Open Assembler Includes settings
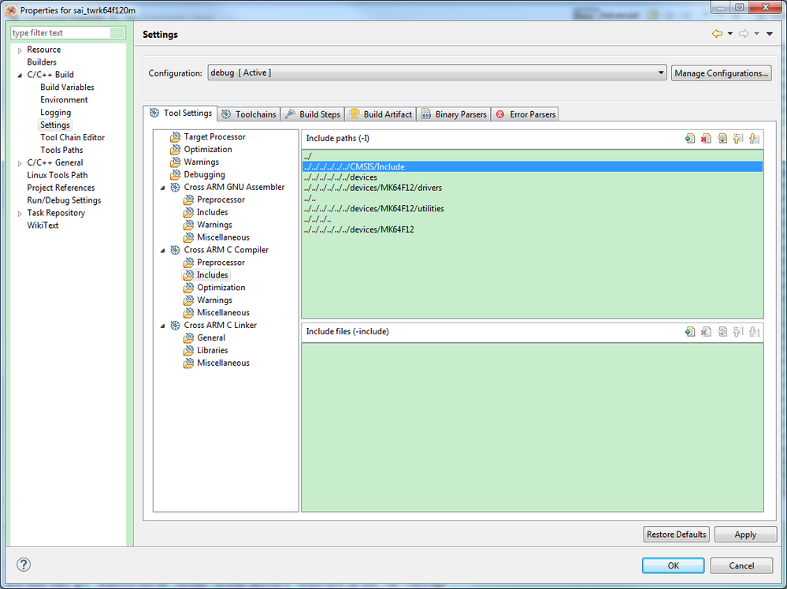This screenshot has width=787, height=589. click(x=213, y=212)
